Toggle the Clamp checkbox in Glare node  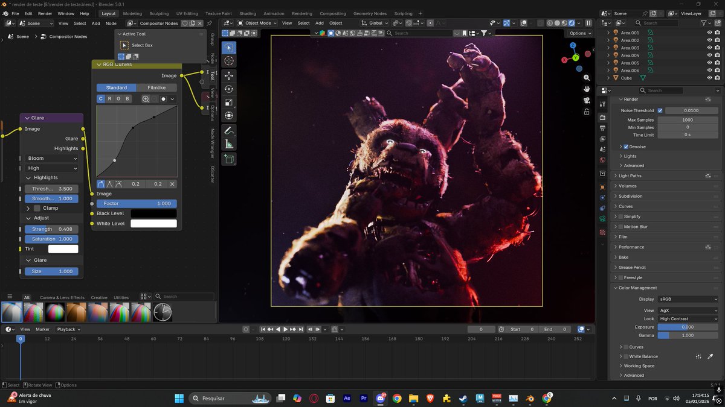point(37,208)
